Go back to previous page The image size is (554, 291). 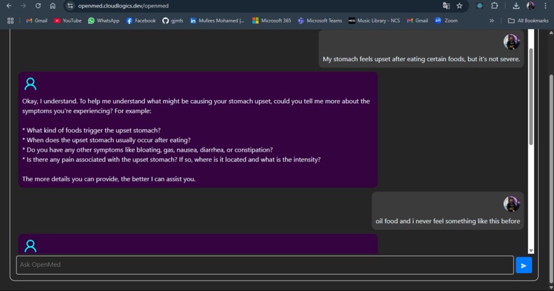pyautogui.click(x=9, y=5)
